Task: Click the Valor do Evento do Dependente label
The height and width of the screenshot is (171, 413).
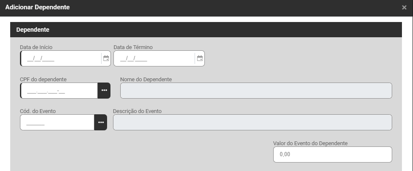Action: (x=310, y=143)
